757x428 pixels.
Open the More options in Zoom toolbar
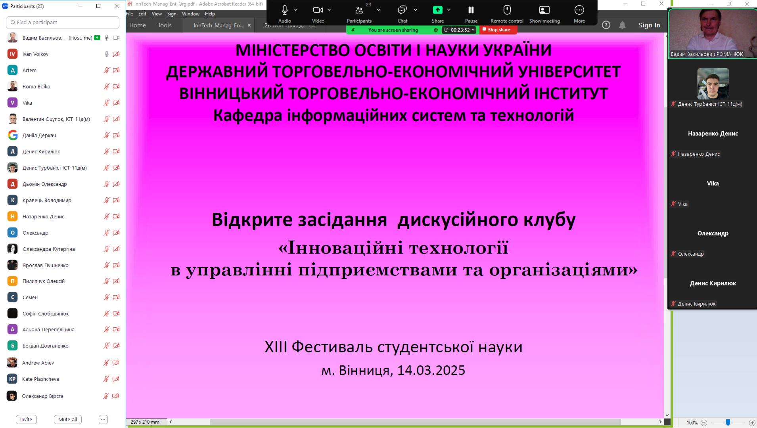point(579,10)
